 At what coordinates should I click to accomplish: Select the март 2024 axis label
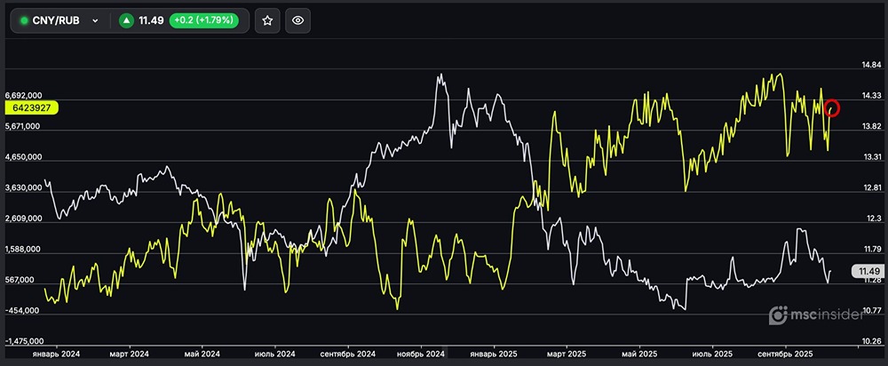pyautogui.click(x=130, y=354)
